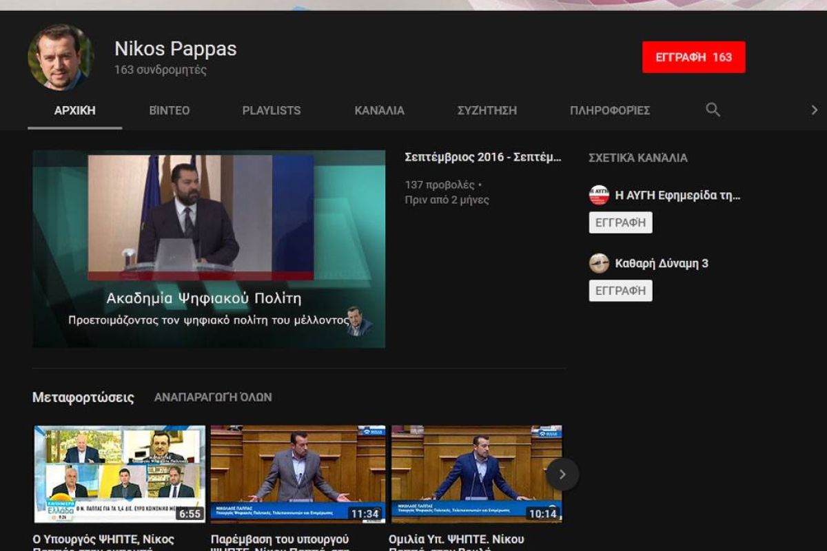The image size is (827, 551).
Task: Open the 11:34 parliament speech thumbnail
Action: tap(298, 474)
